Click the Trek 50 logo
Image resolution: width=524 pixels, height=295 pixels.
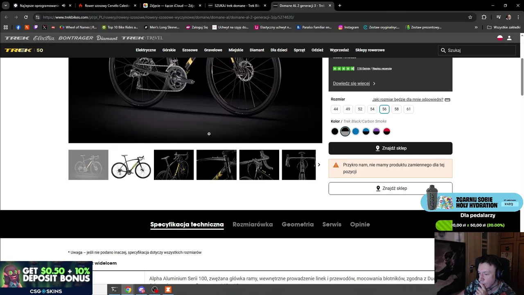pyautogui.click(x=24, y=50)
